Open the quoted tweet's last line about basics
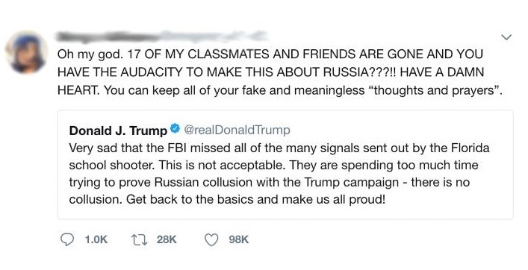 (x=227, y=199)
